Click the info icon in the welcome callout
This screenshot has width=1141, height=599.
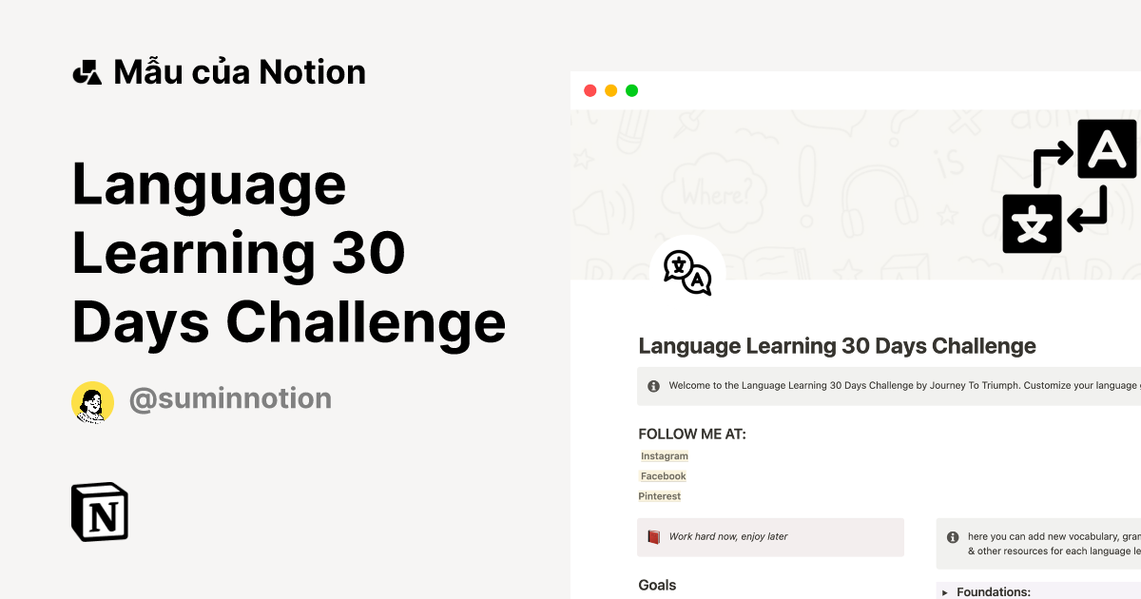(654, 385)
